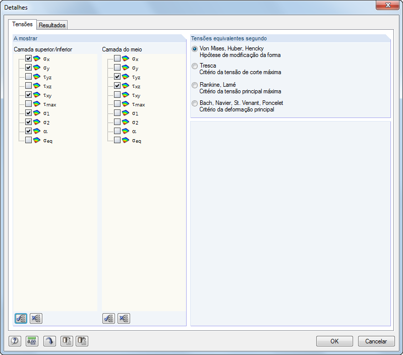
Task: Click the fifth bottom toolbar icon
Action: coord(82,341)
